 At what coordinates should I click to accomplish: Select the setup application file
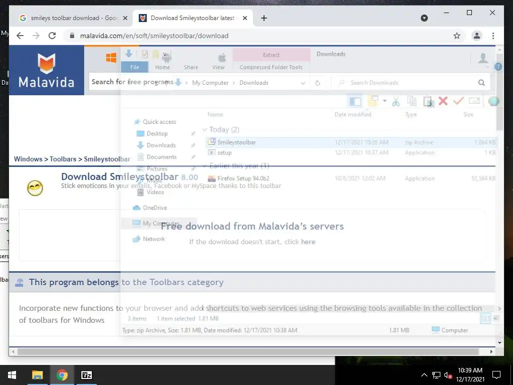point(352,152)
